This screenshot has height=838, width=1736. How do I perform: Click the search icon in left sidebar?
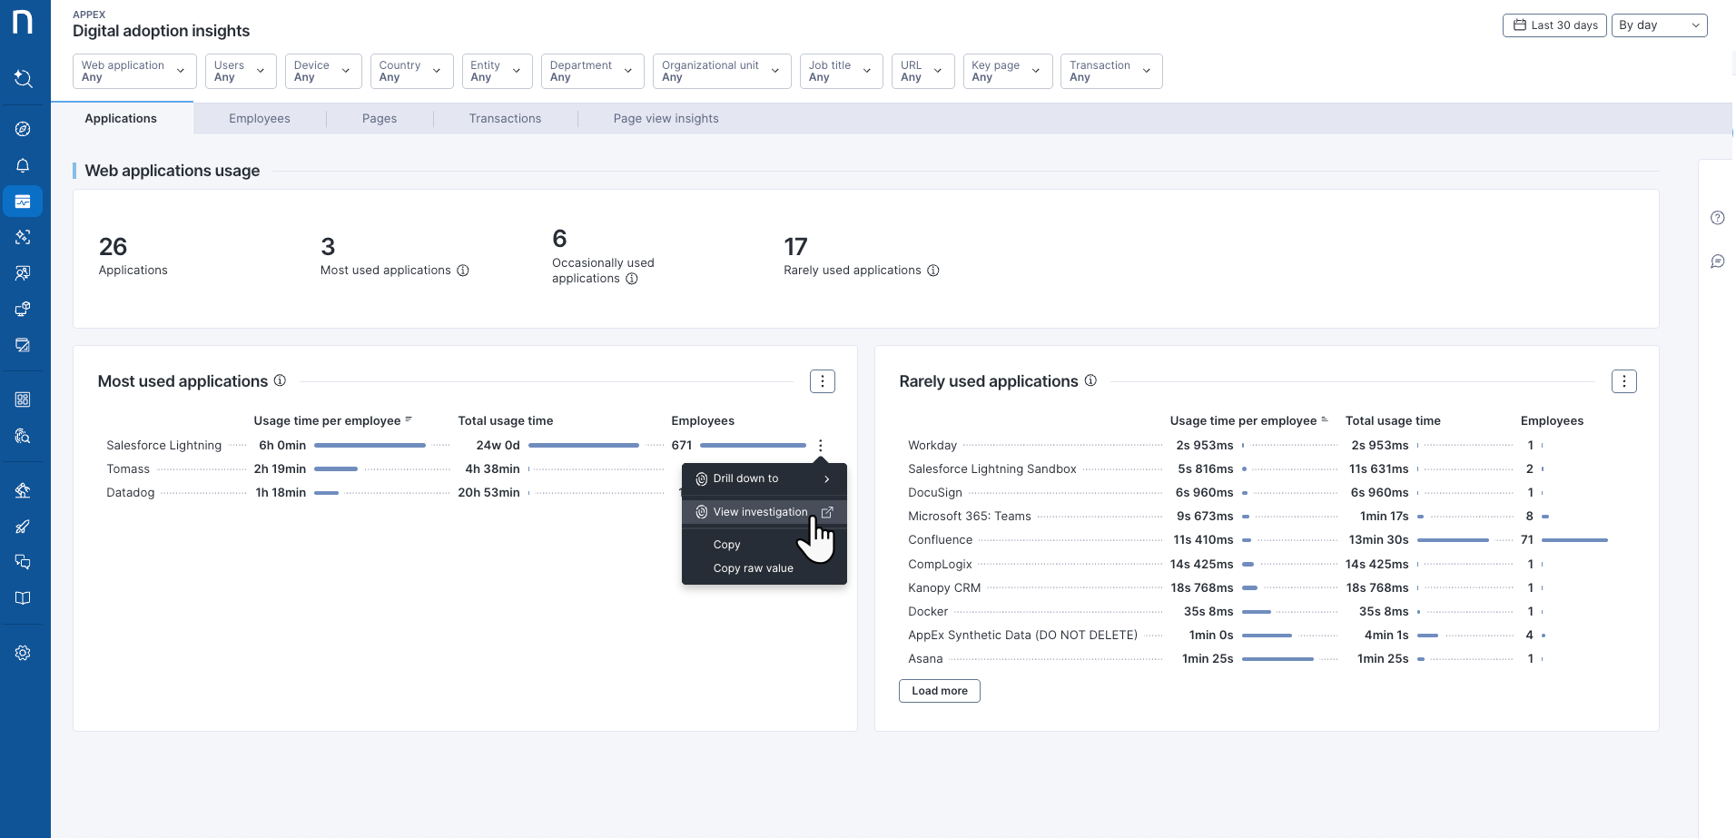[x=23, y=79]
